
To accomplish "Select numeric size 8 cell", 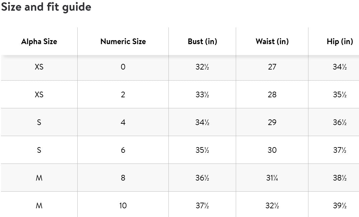I will [123, 178].
